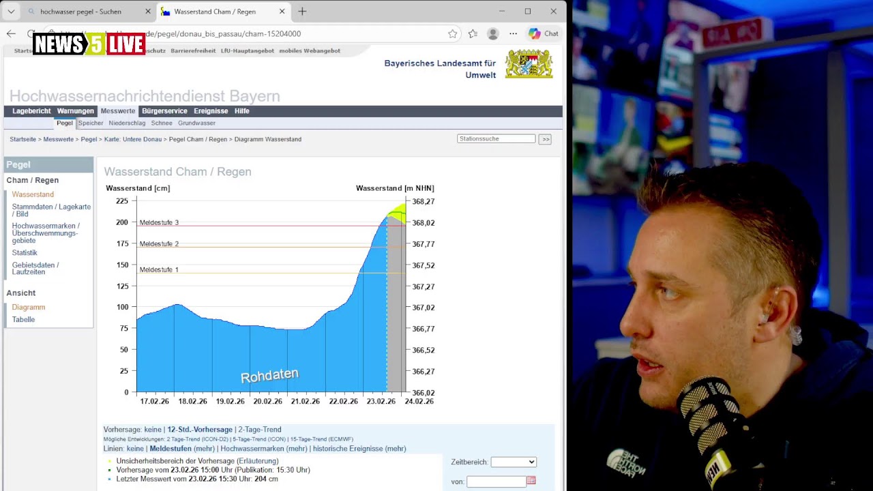Click the Messwerte breadcrumb link
873x491 pixels.
59,139
